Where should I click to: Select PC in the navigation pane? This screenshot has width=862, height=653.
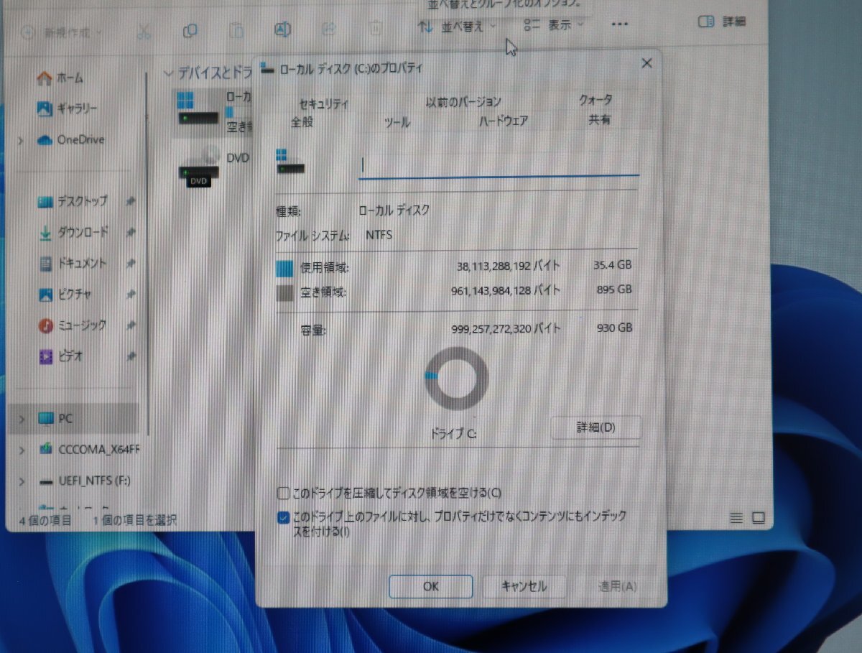(74, 418)
